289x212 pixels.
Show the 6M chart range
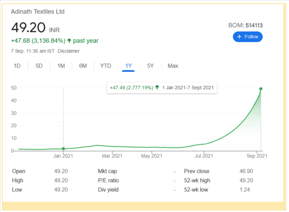point(83,66)
